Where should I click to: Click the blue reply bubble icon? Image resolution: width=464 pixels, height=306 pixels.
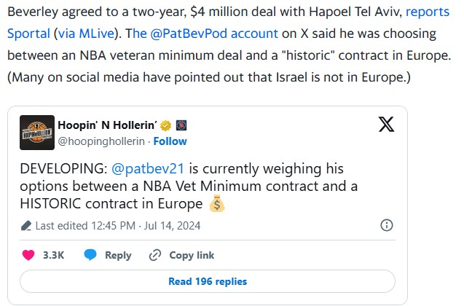click(x=90, y=255)
